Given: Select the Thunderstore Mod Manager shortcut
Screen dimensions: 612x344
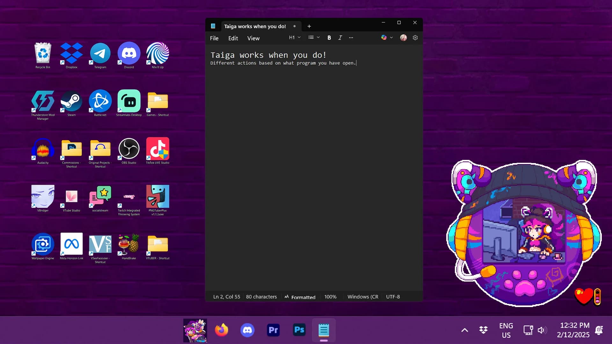Looking at the screenshot, I should 43,105.
